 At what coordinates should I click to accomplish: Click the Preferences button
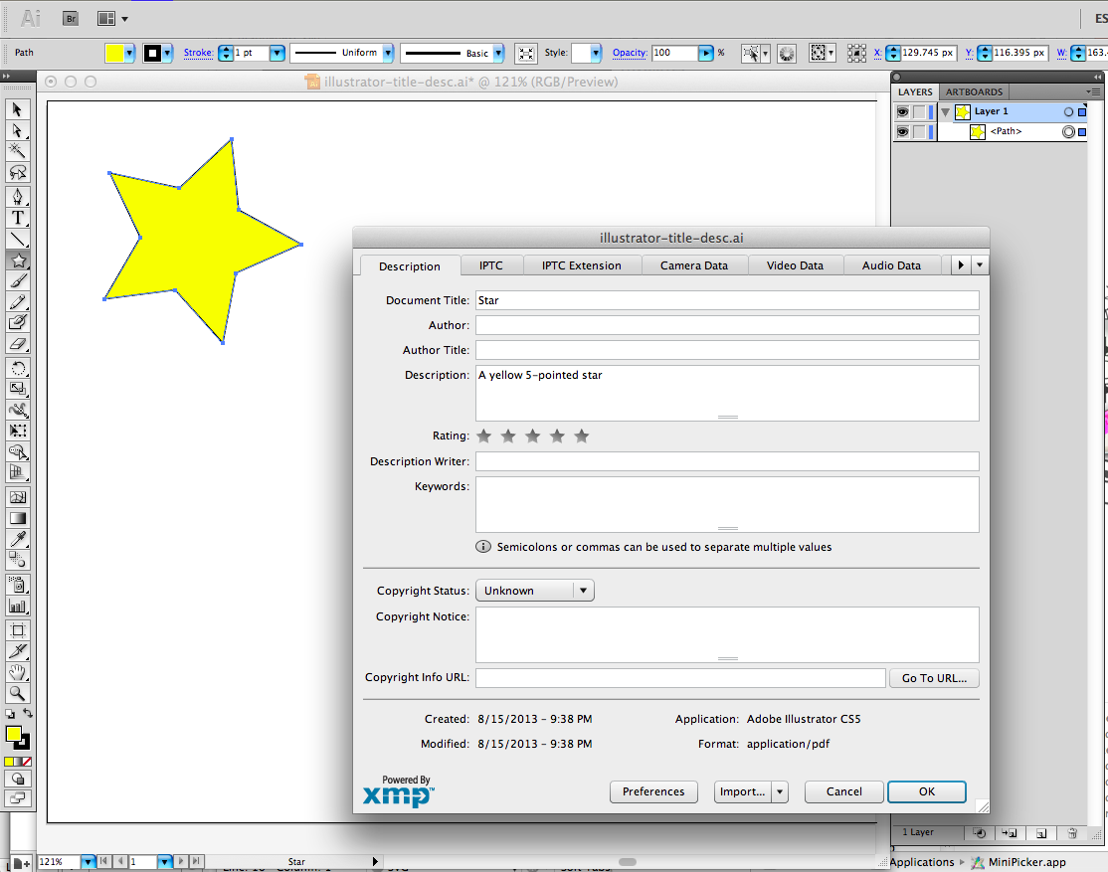[653, 791]
